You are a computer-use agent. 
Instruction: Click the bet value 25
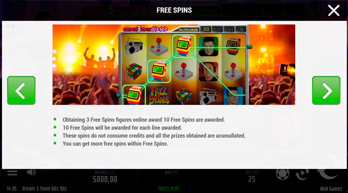pyautogui.click(x=251, y=179)
